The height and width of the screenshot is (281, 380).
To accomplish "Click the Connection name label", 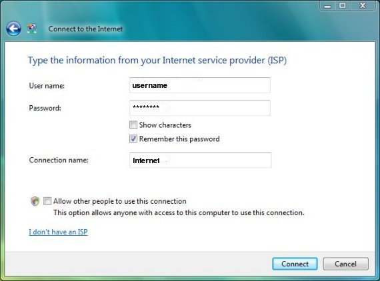I will (59, 160).
